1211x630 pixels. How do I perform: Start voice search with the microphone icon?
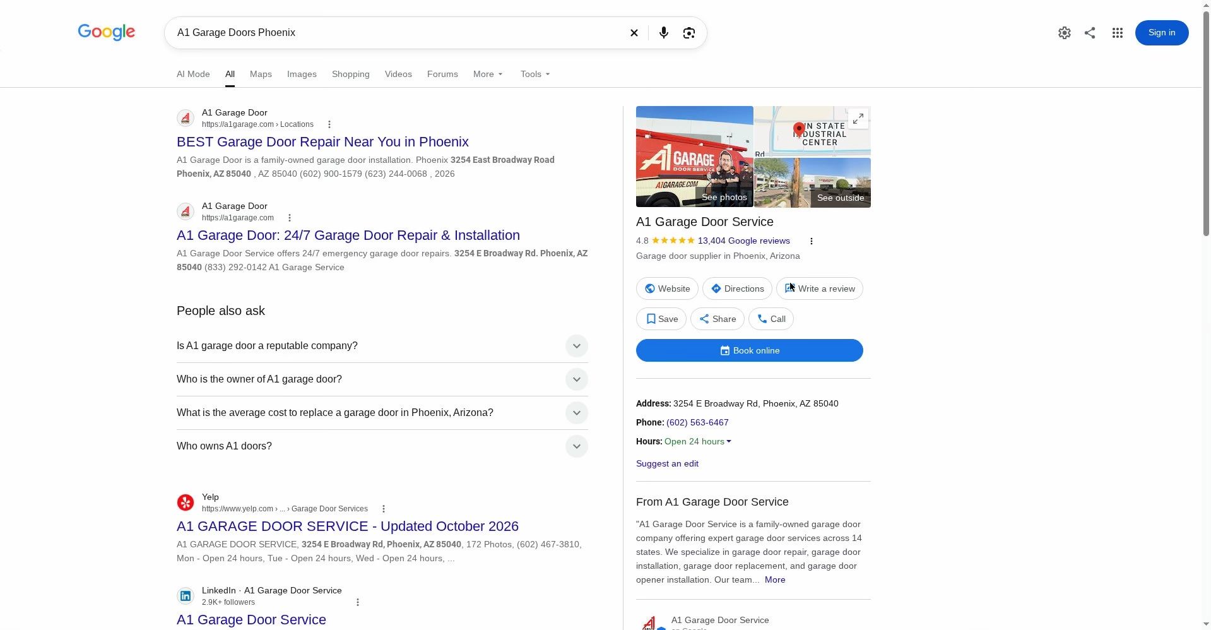click(x=663, y=33)
